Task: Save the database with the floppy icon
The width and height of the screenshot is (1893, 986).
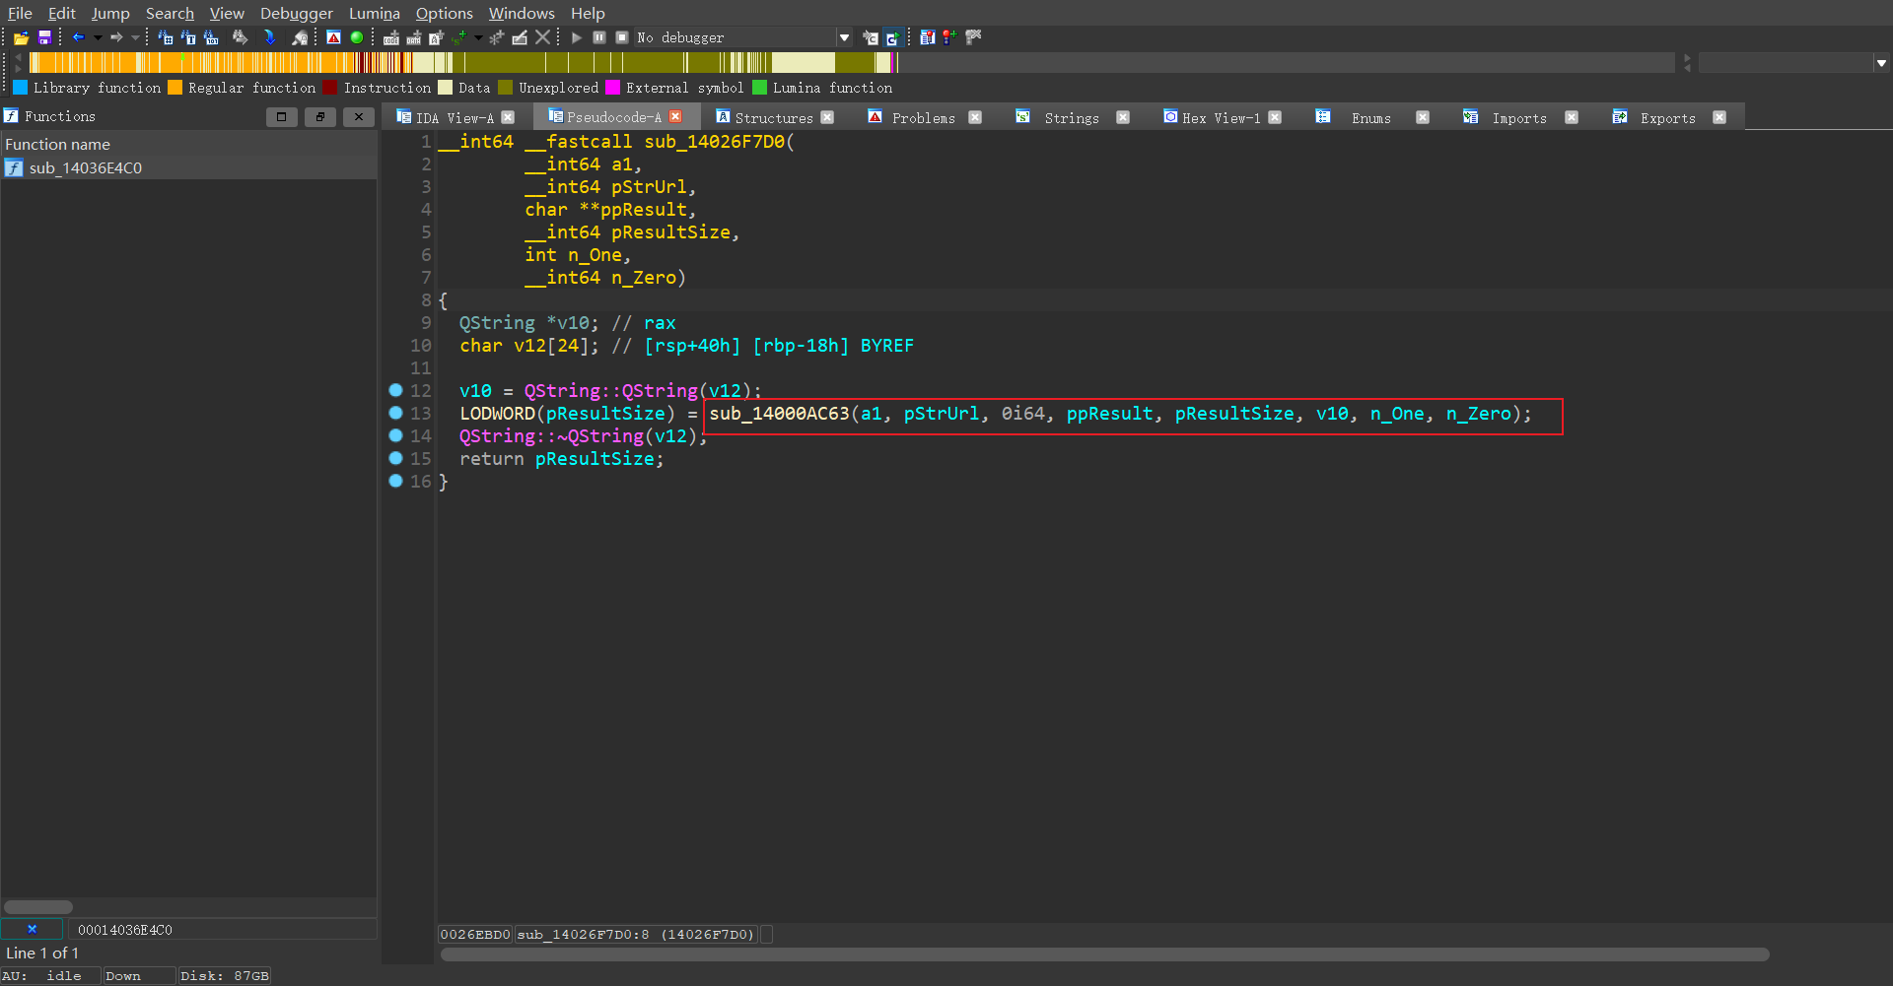Action: point(44,37)
